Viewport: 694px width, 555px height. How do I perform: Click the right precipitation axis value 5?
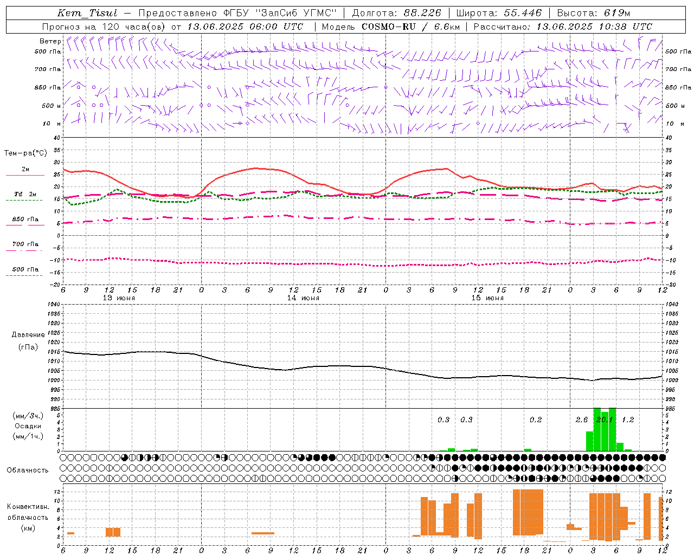coord(667,415)
